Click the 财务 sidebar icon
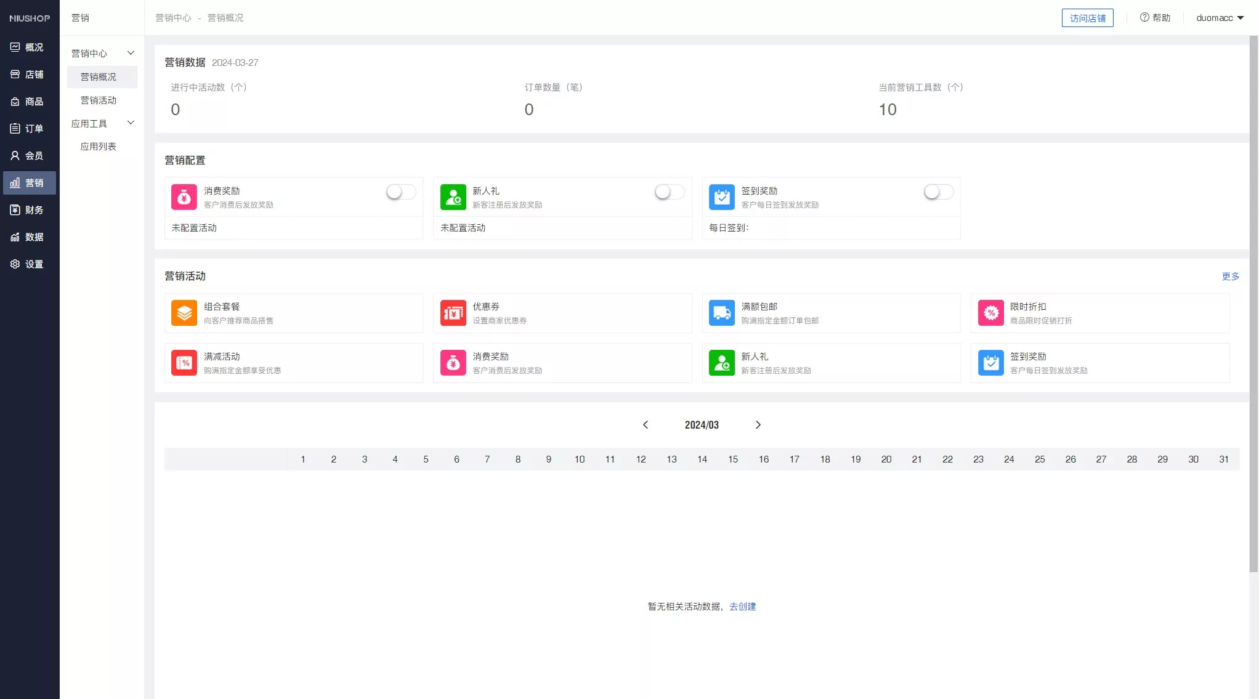1259x699 pixels. point(15,210)
